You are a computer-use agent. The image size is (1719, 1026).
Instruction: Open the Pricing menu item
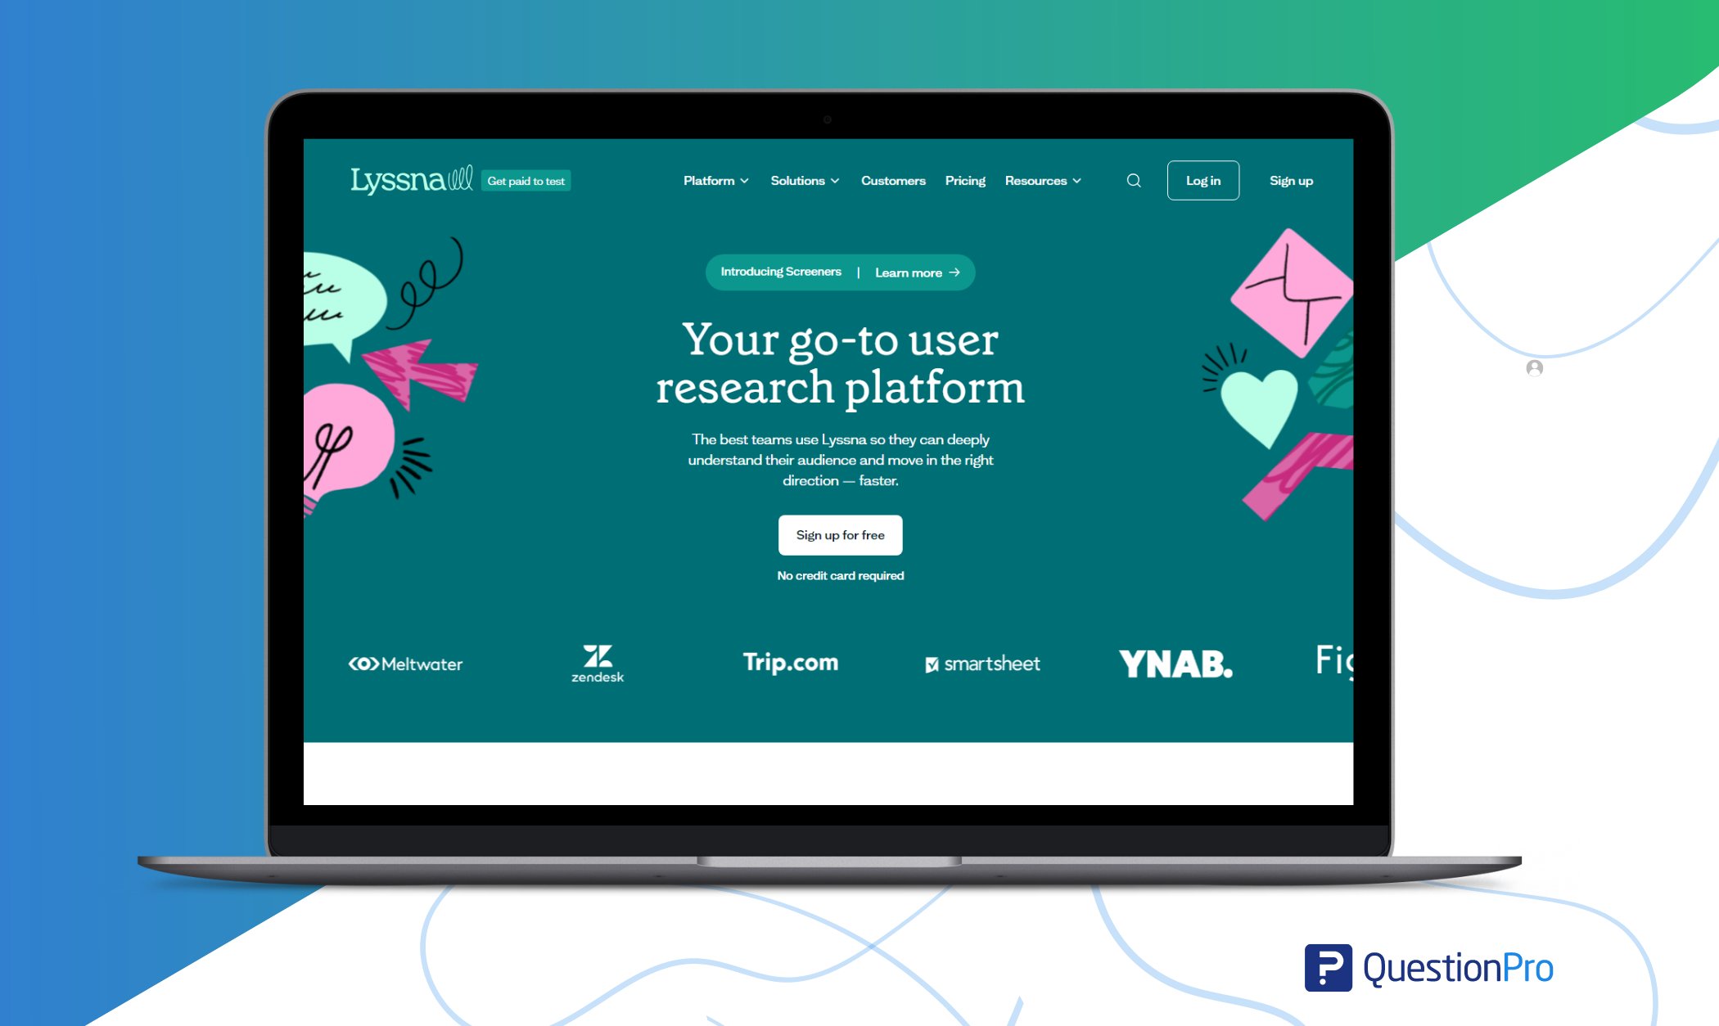point(965,181)
